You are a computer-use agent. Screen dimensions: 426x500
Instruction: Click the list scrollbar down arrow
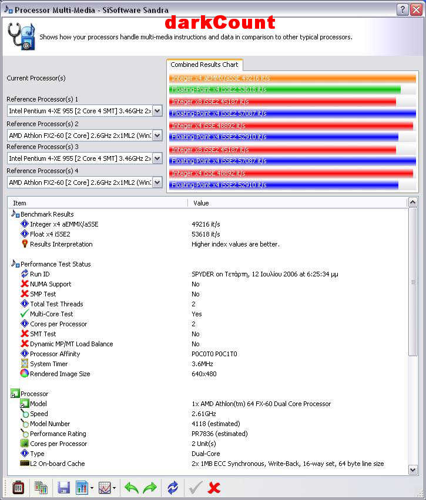(413, 469)
